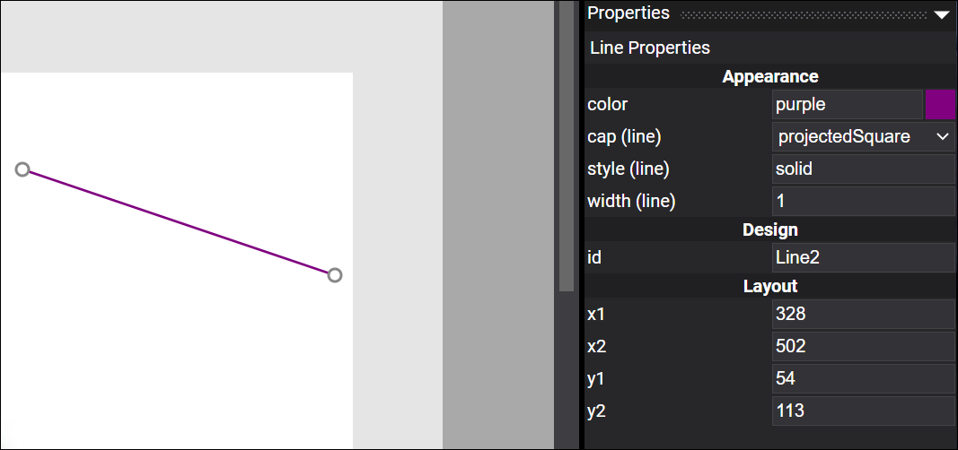Click the purple color swatch

[940, 104]
